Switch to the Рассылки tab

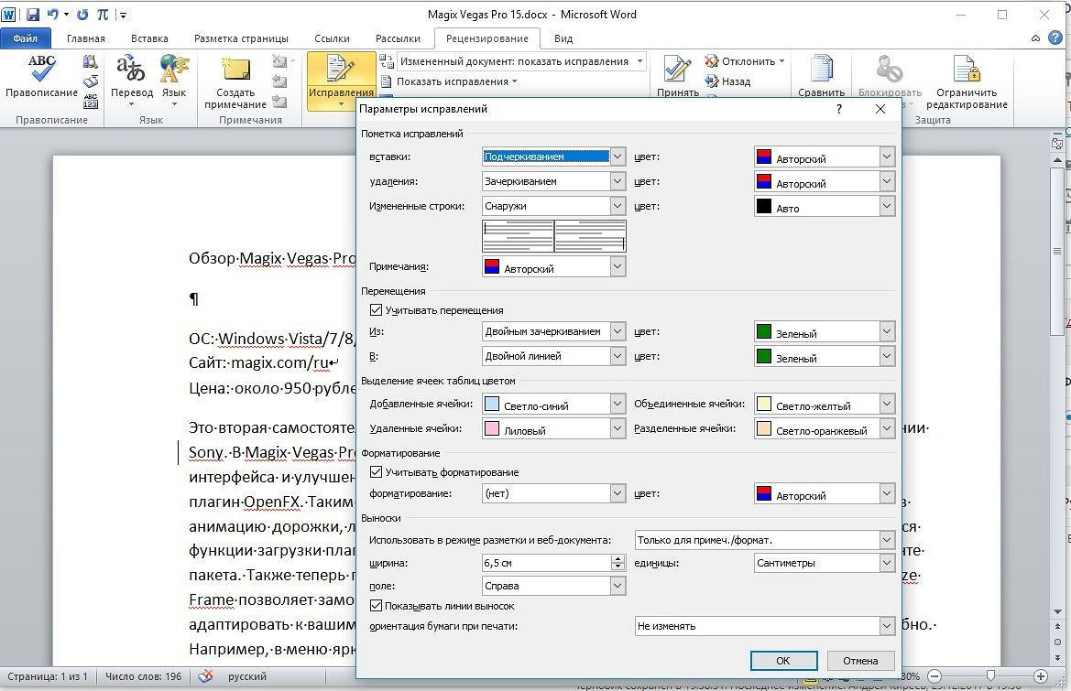click(x=398, y=38)
